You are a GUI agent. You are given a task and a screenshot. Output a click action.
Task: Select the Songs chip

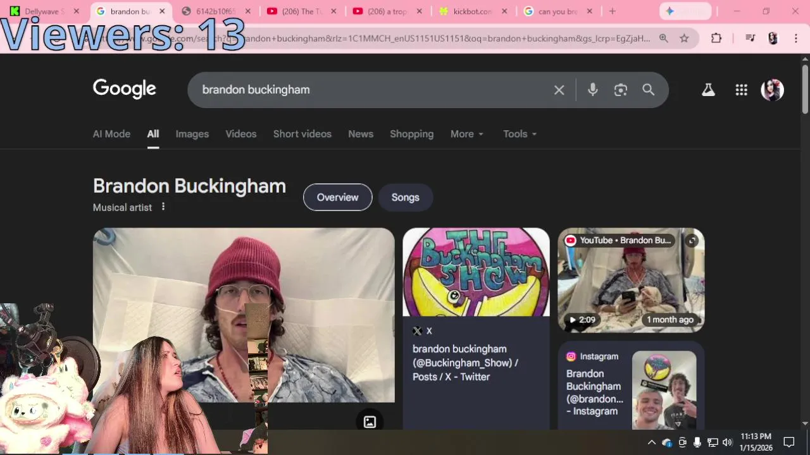pos(406,197)
